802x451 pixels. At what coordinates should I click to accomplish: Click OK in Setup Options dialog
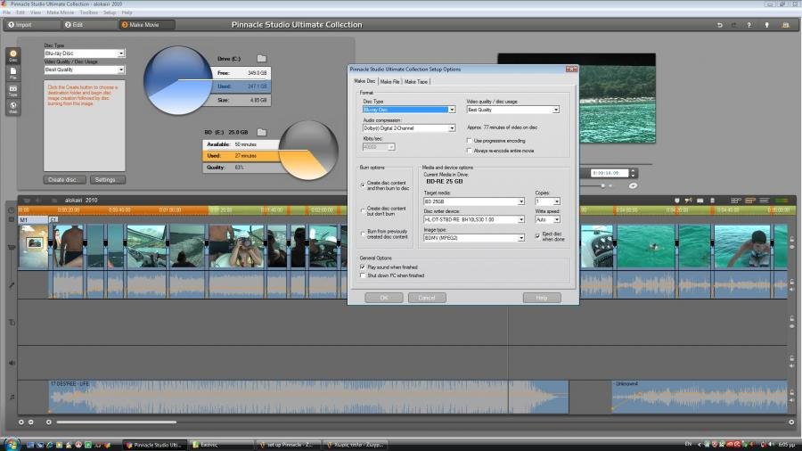pos(384,298)
